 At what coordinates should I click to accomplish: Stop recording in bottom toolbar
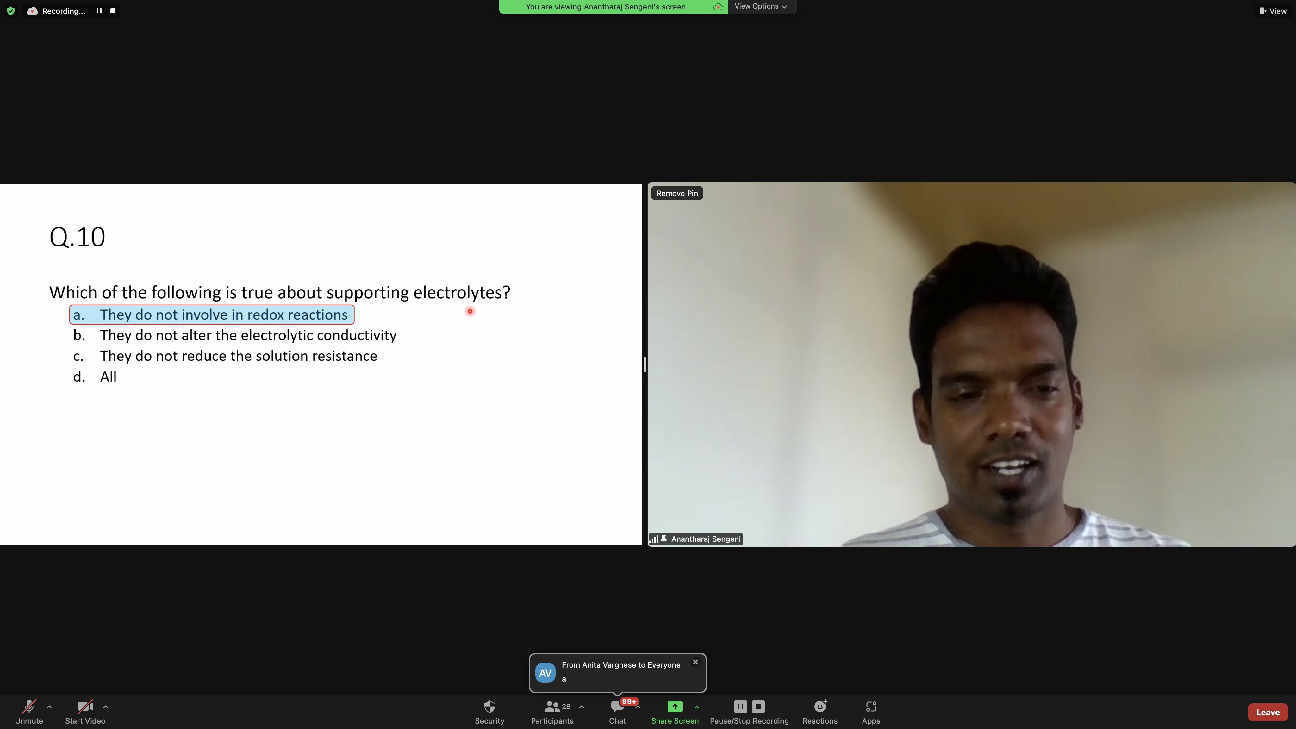coord(758,706)
